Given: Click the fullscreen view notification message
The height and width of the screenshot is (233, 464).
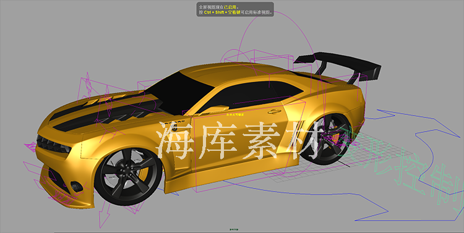Looking at the screenshot, I should click(235, 9).
